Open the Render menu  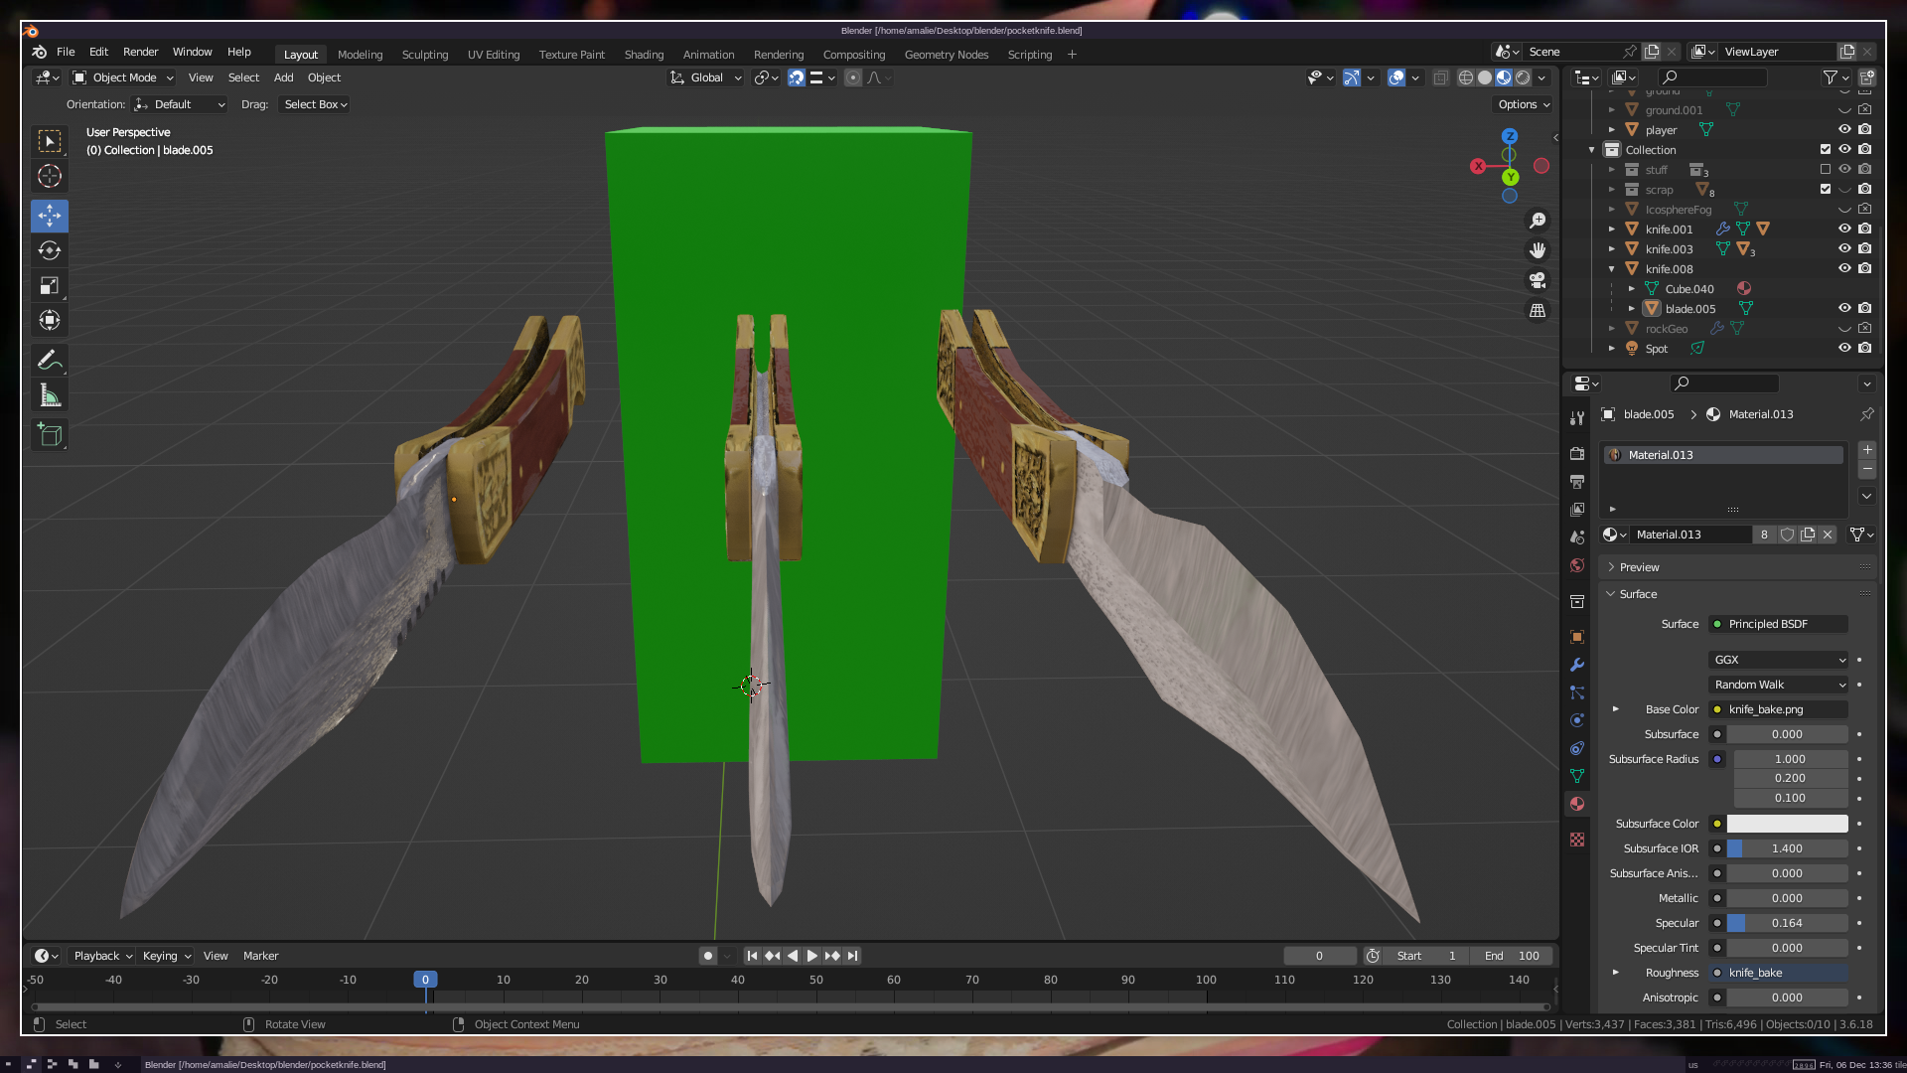140,52
